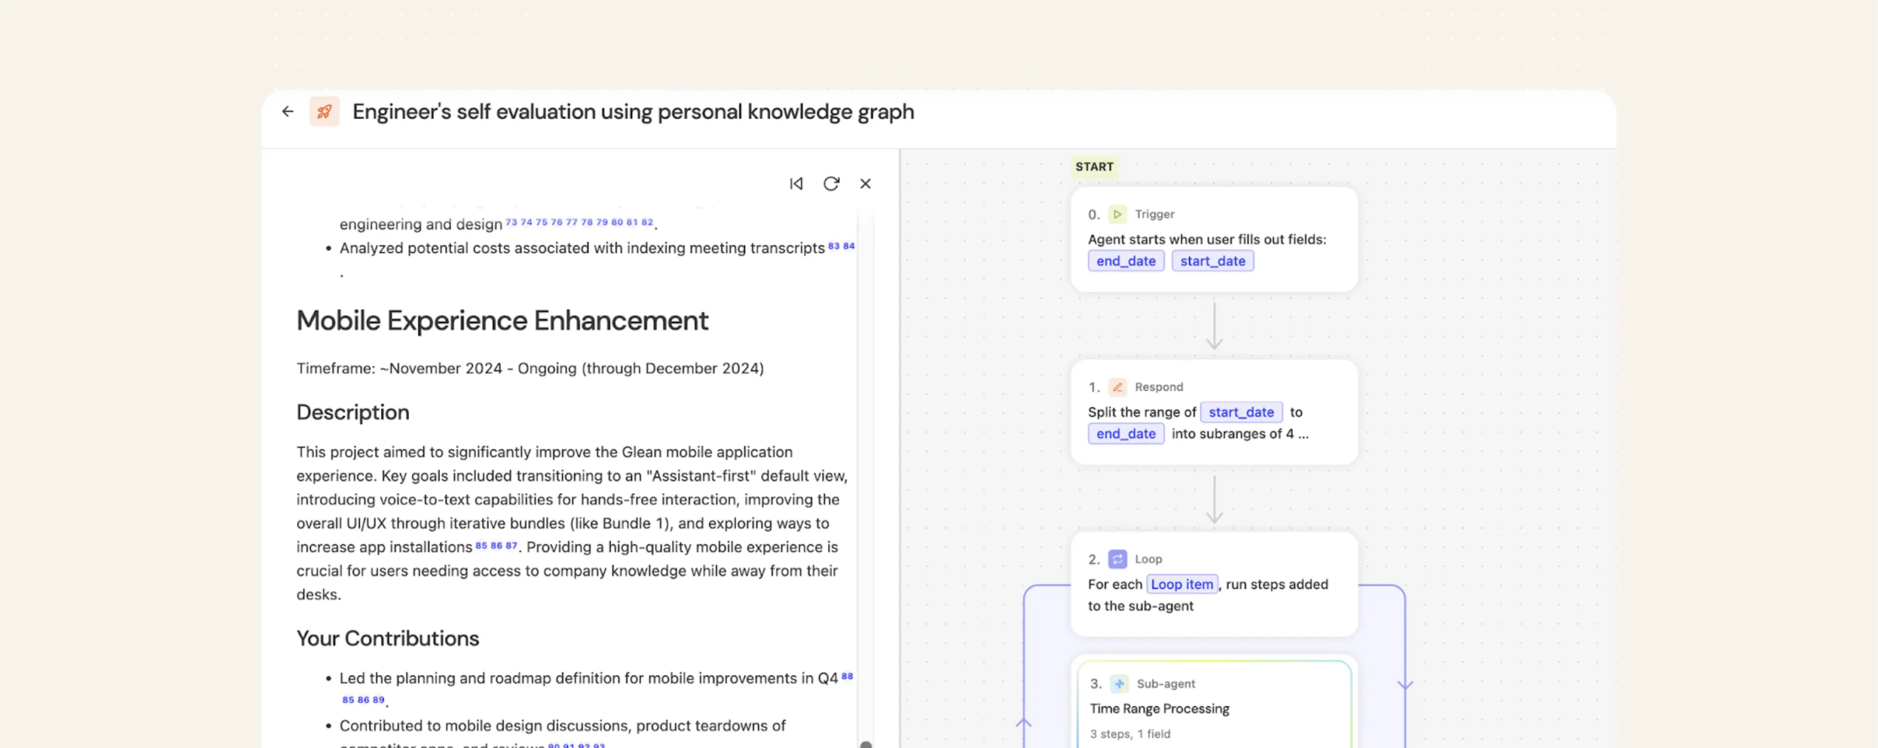Click the Description heading
Viewport: 1878px width, 748px height.
(353, 413)
